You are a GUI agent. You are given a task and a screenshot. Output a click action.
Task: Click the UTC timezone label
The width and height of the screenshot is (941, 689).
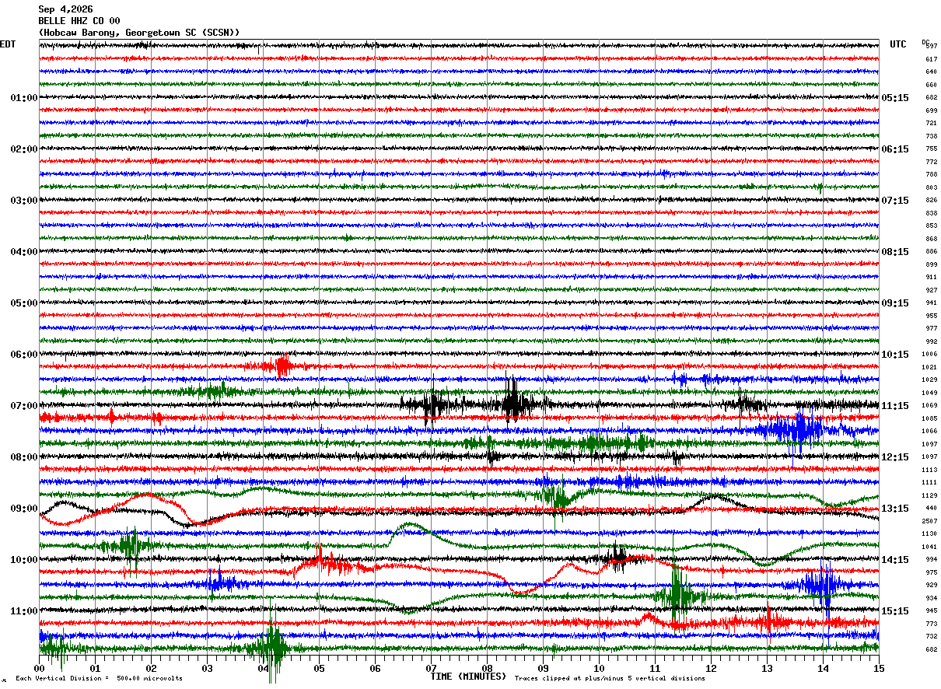pyautogui.click(x=898, y=44)
